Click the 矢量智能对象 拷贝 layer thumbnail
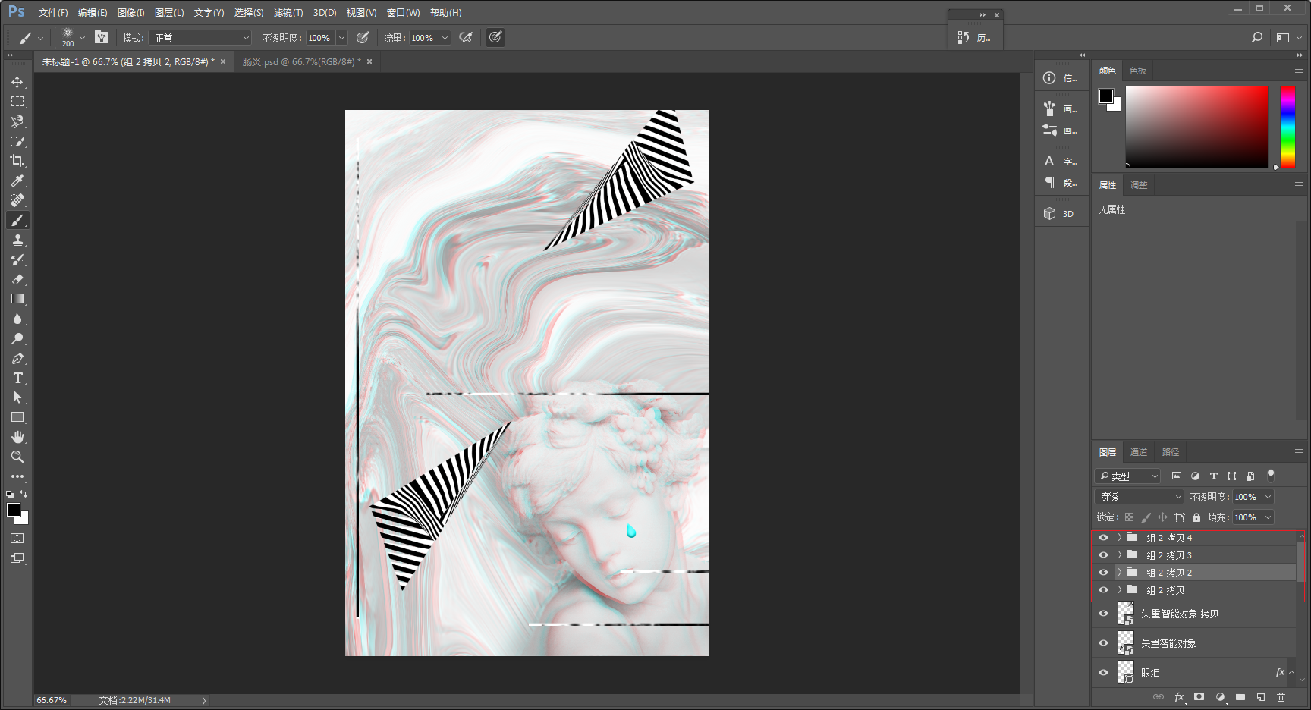The height and width of the screenshot is (710, 1311). point(1126,614)
